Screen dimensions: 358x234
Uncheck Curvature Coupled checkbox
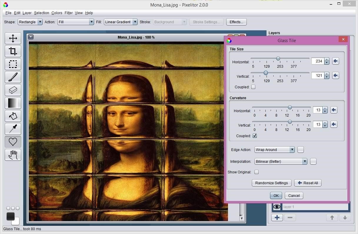tap(255, 136)
